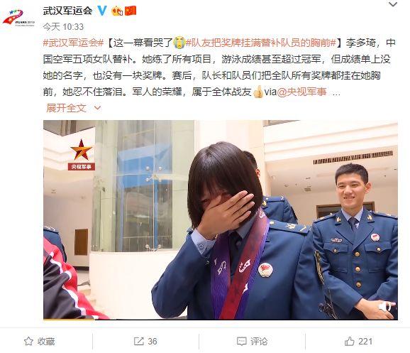410x353 pixels.
Task: Click the 武汉军运会 profile avatar logo
Action: pyautogui.click(x=18, y=18)
